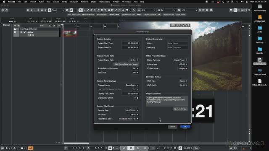
Task: Open the Record File Type dropdown
Action: (128, 119)
